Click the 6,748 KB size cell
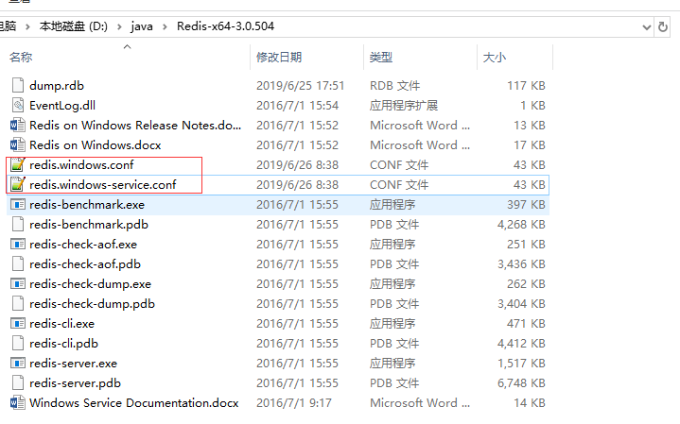This screenshot has width=680, height=424. click(x=521, y=382)
